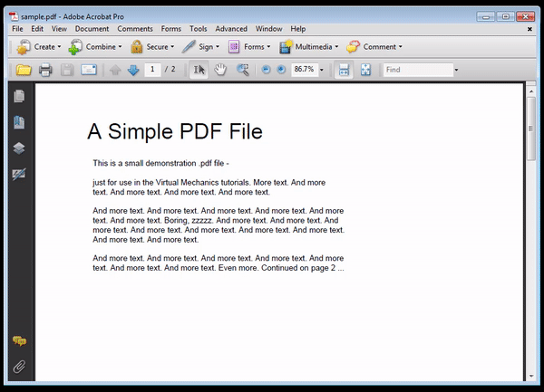Viewport: 544px width, 392px height.
Task: Click the Combine files icon
Action: 75,47
